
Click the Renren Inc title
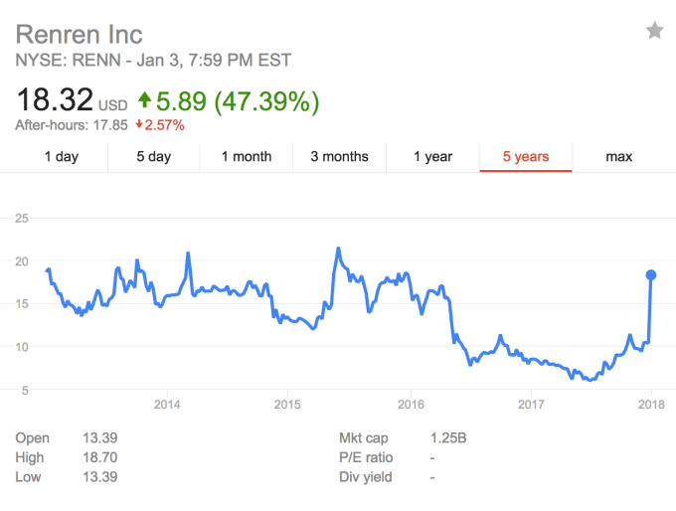click(x=80, y=34)
